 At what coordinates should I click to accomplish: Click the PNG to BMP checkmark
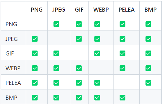click(148, 24)
